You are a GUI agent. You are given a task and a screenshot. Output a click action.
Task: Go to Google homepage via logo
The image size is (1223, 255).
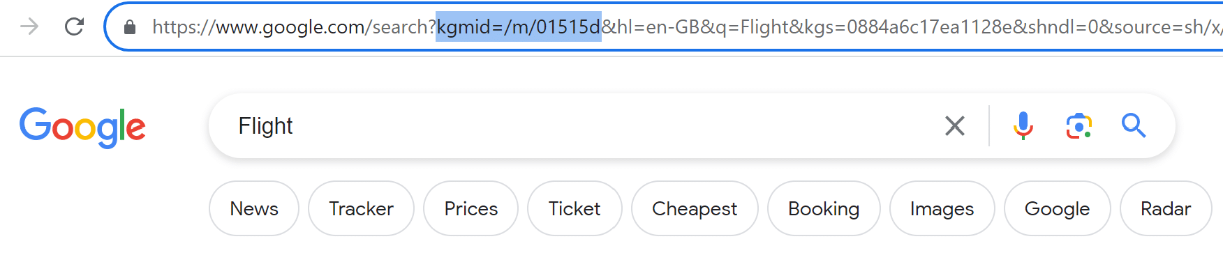pyautogui.click(x=82, y=127)
